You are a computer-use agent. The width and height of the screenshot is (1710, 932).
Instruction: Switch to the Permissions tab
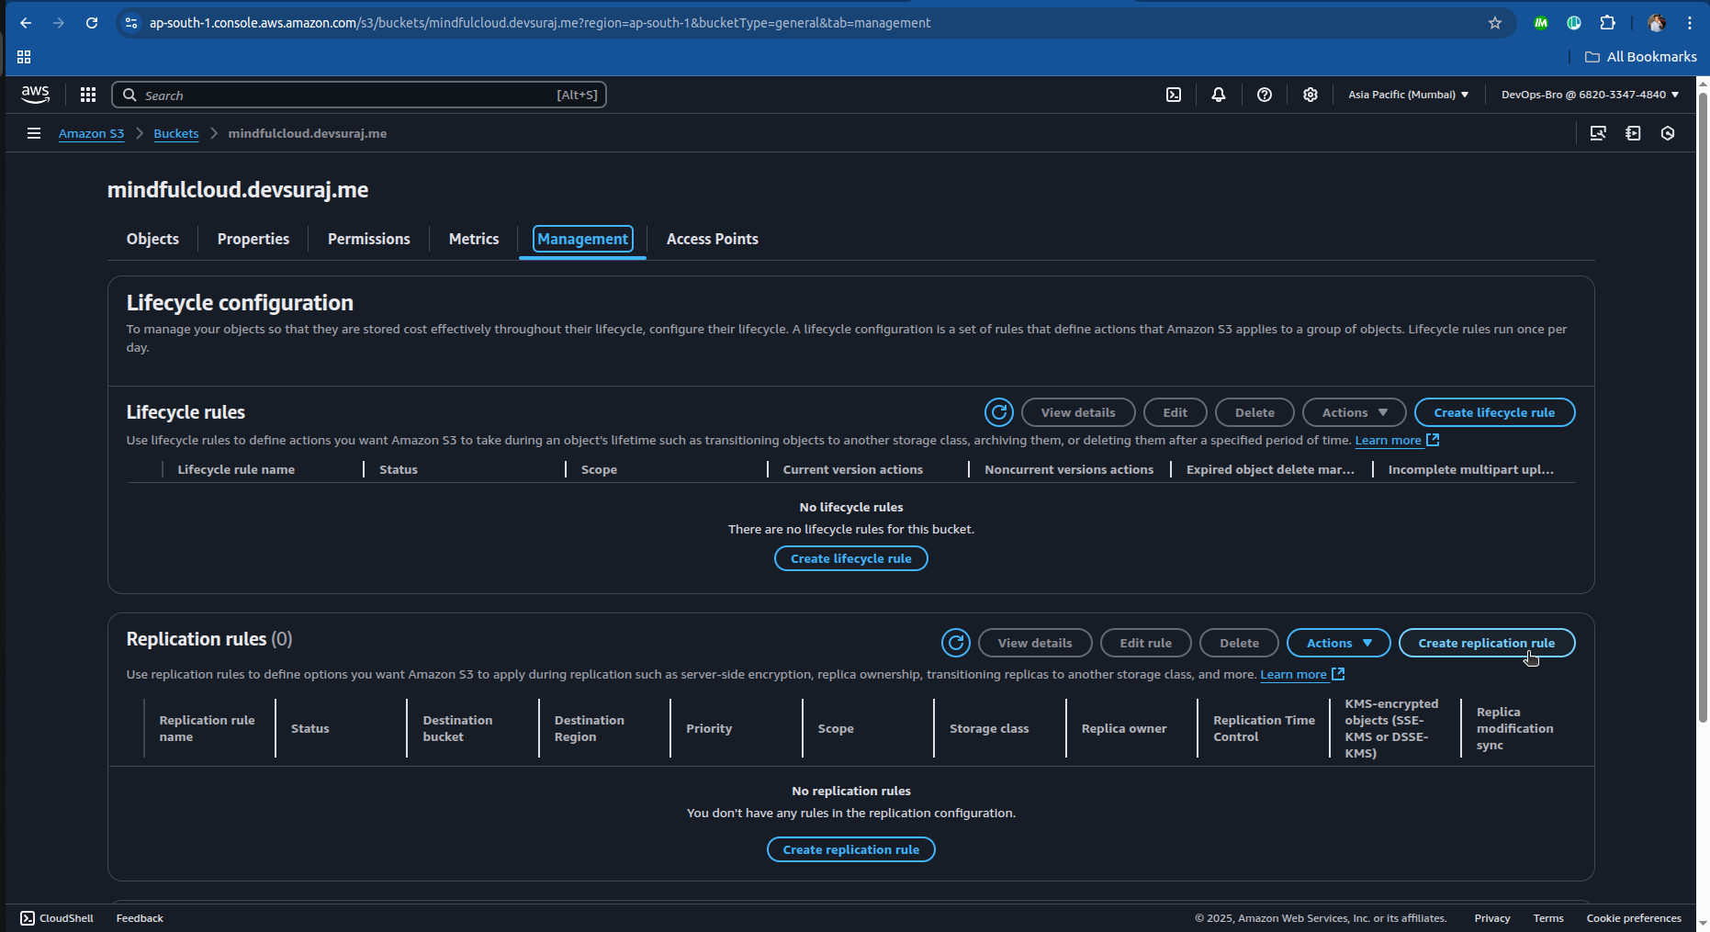click(x=369, y=239)
